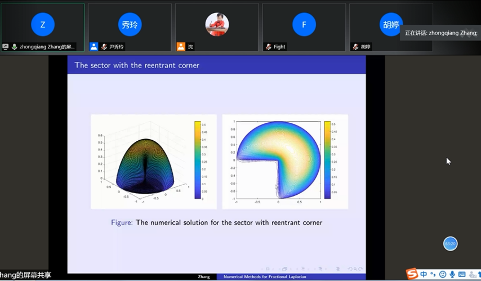
Task: Click the 63:20 meeting timer bubble
Action: (450, 244)
